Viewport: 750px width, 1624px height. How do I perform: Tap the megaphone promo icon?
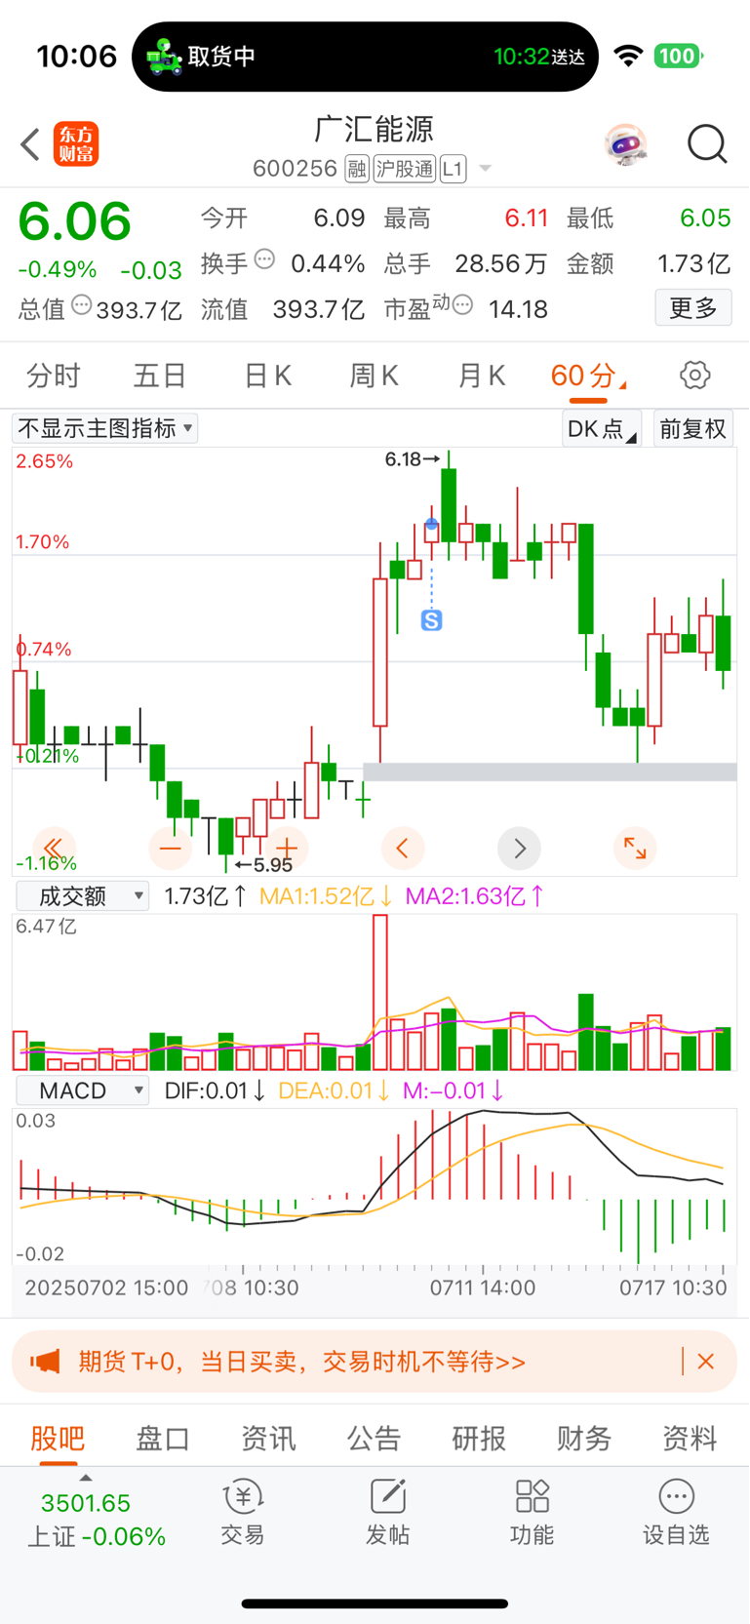tap(45, 1362)
